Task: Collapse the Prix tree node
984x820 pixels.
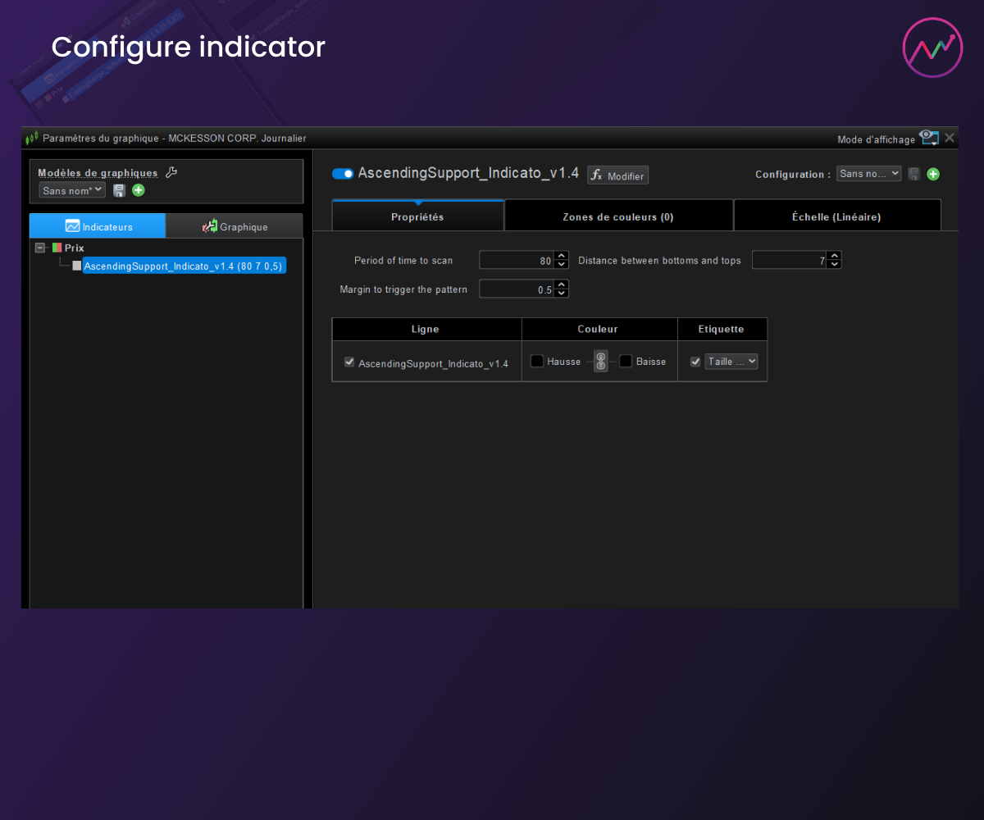Action: (40, 248)
